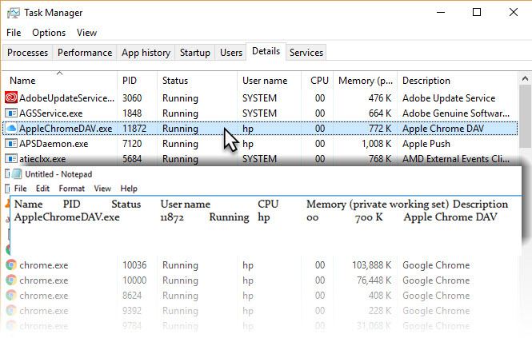Screen dimensions: 532x338
Task: Click the AdobeUpdateService process icon
Action: [11, 97]
